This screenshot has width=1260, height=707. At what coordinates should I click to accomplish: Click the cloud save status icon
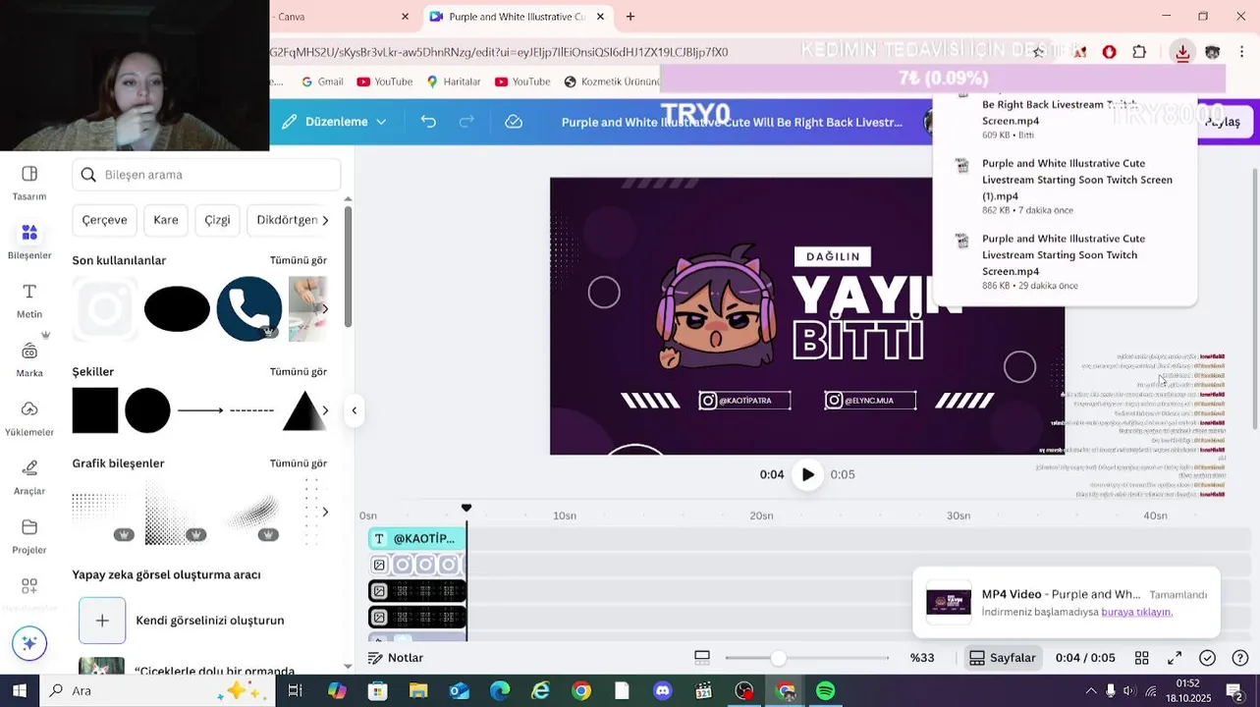[x=514, y=122]
